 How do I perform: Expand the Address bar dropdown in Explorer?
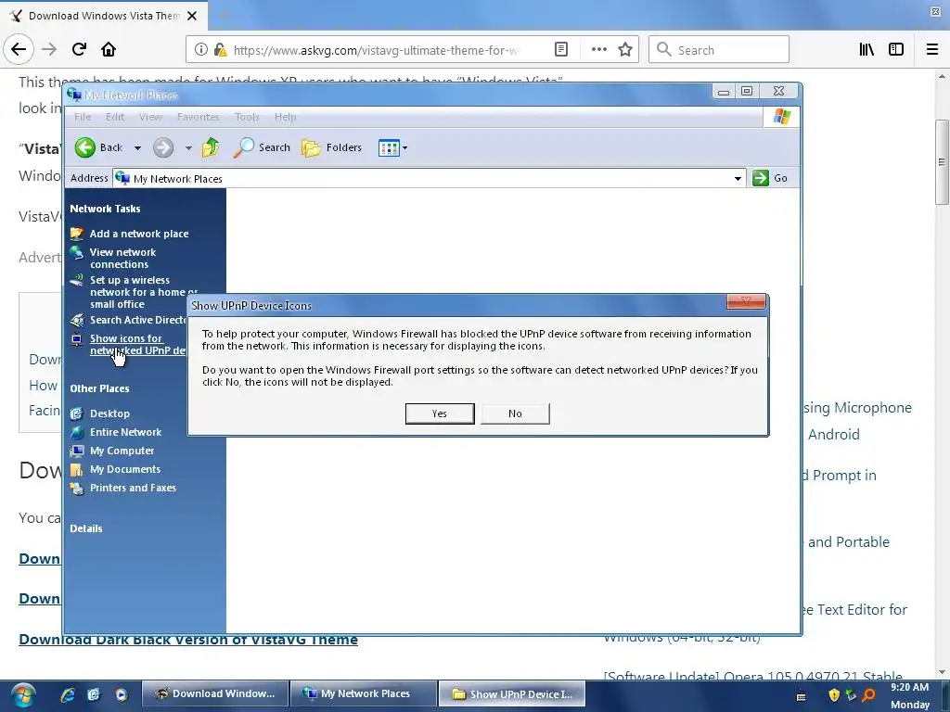click(738, 178)
